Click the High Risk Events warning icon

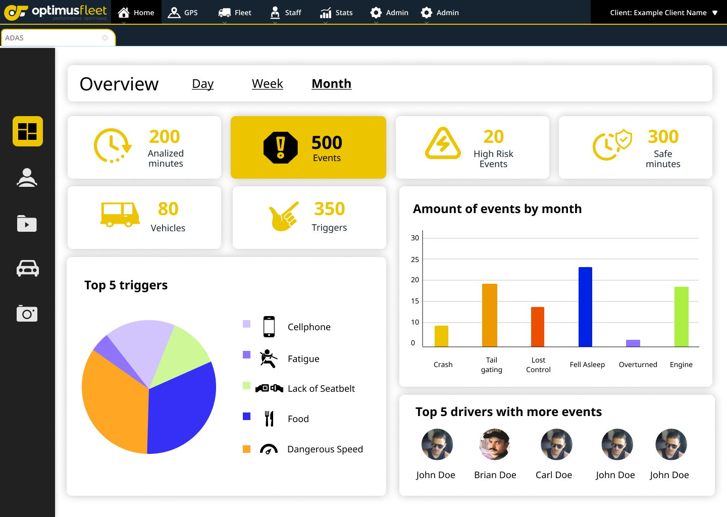click(x=443, y=143)
